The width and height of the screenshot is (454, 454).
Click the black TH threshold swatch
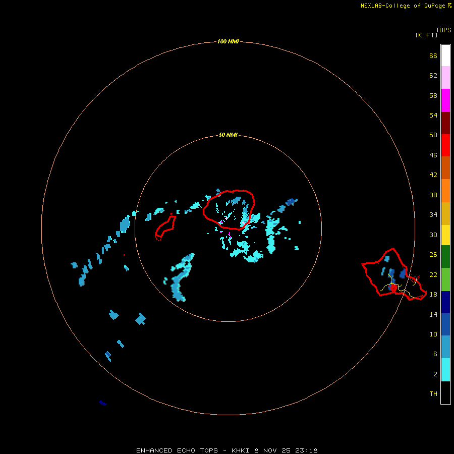click(445, 392)
